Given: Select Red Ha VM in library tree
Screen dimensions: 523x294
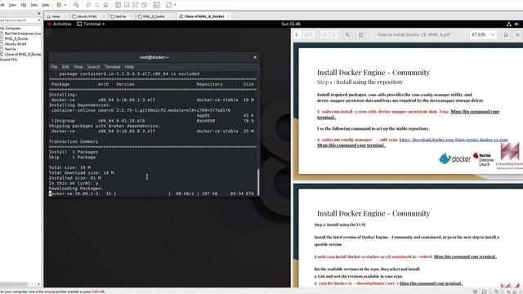Looking at the screenshot, I should 8,49.
